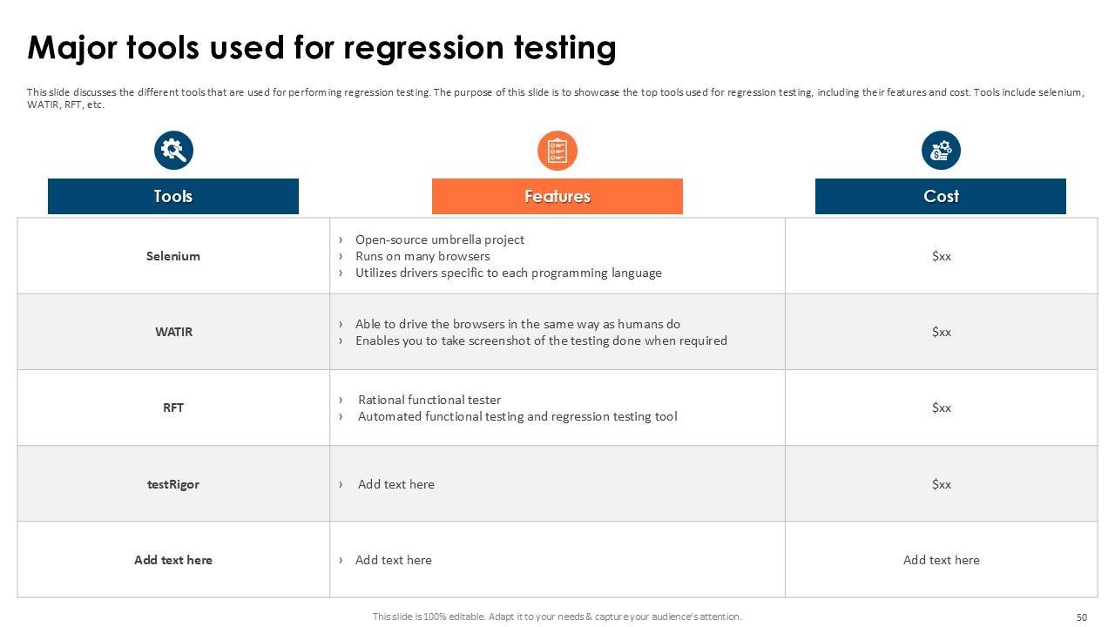This screenshot has height=627, width=1115.
Task: Click 'Rational functional tester' bullet
Action: pos(429,400)
